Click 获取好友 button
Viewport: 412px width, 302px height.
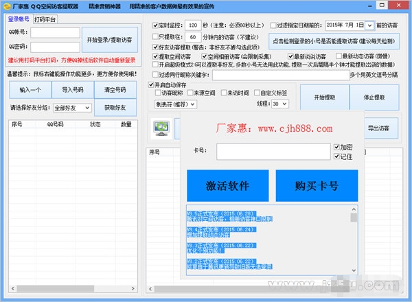click(x=115, y=107)
